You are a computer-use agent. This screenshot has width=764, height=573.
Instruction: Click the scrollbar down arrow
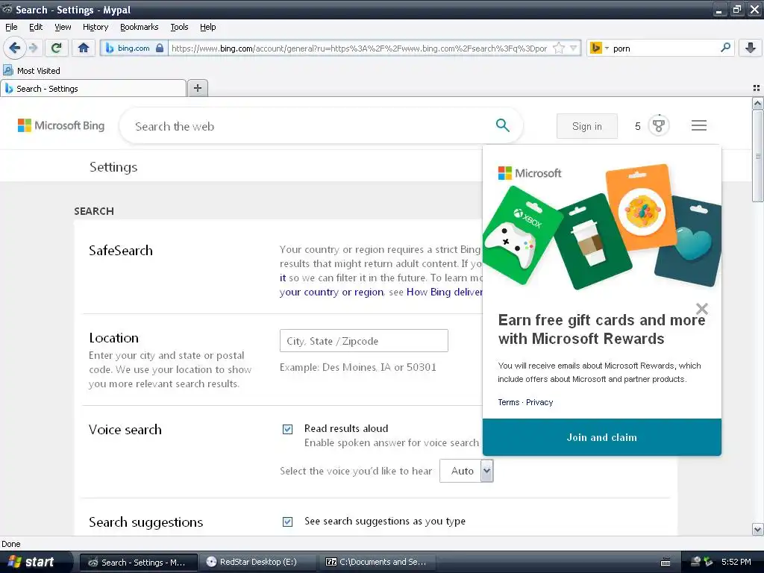(757, 530)
